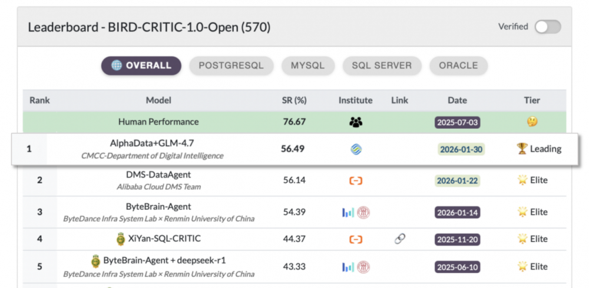Switch to the POSTGRESQL tab
This screenshot has height=288, width=589.
click(231, 65)
